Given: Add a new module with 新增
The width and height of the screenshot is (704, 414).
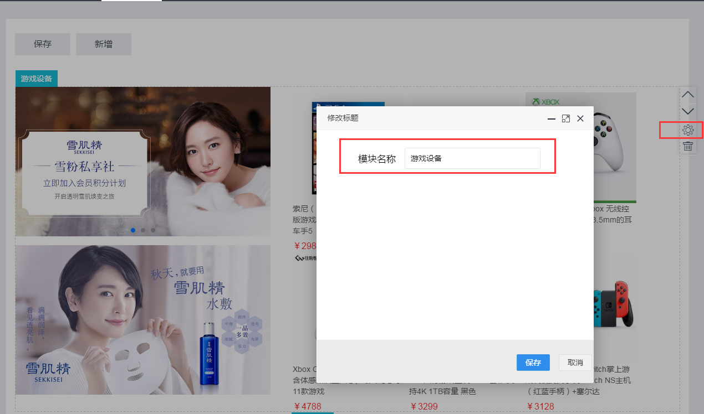Looking at the screenshot, I should point(104,44).
